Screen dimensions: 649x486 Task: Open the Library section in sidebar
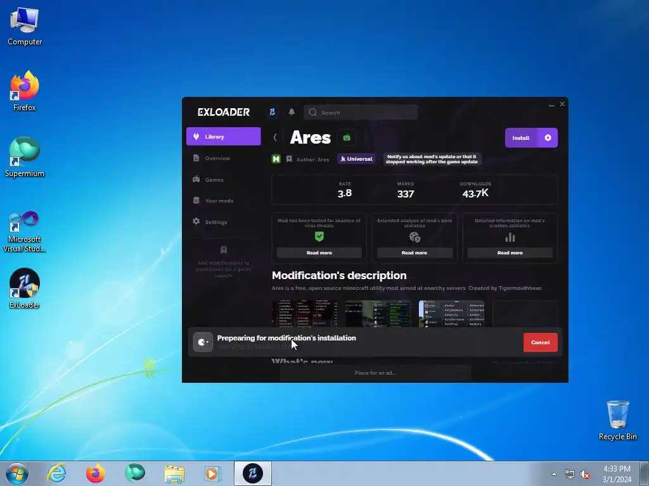[x=224, y=137]
